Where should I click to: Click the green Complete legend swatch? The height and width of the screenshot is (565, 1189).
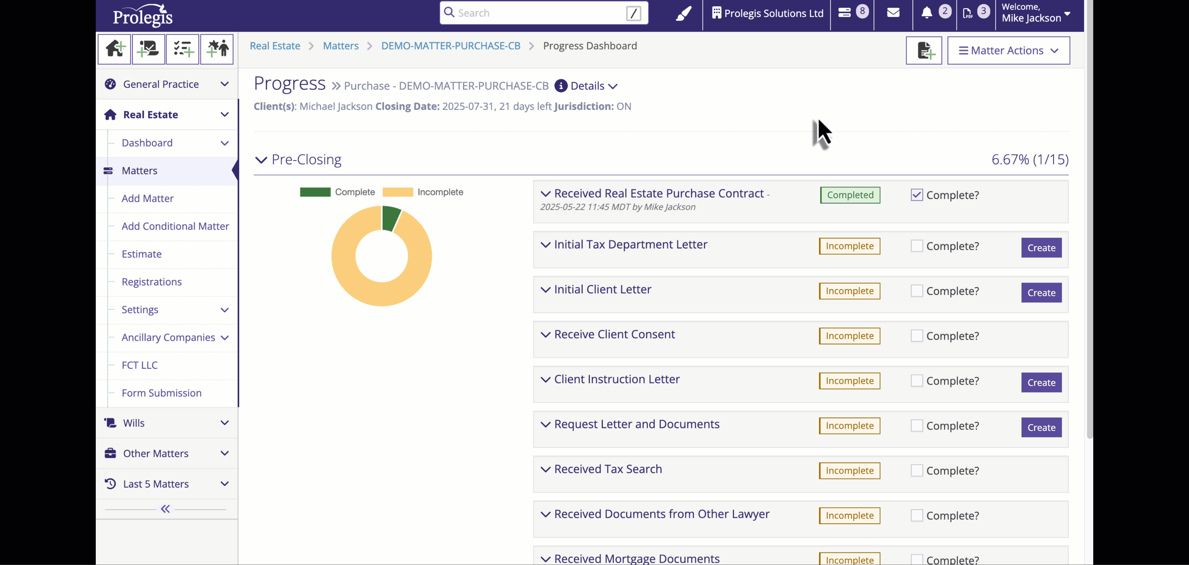(x=315, y=192)
